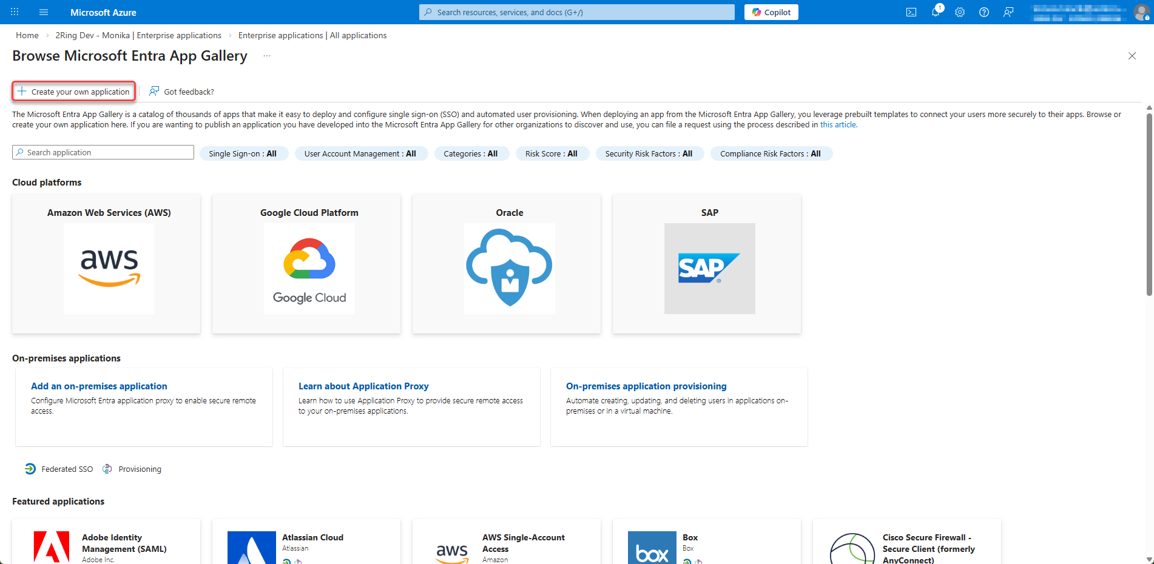
Task: Open the notifications bell
Action: point(935,12)
